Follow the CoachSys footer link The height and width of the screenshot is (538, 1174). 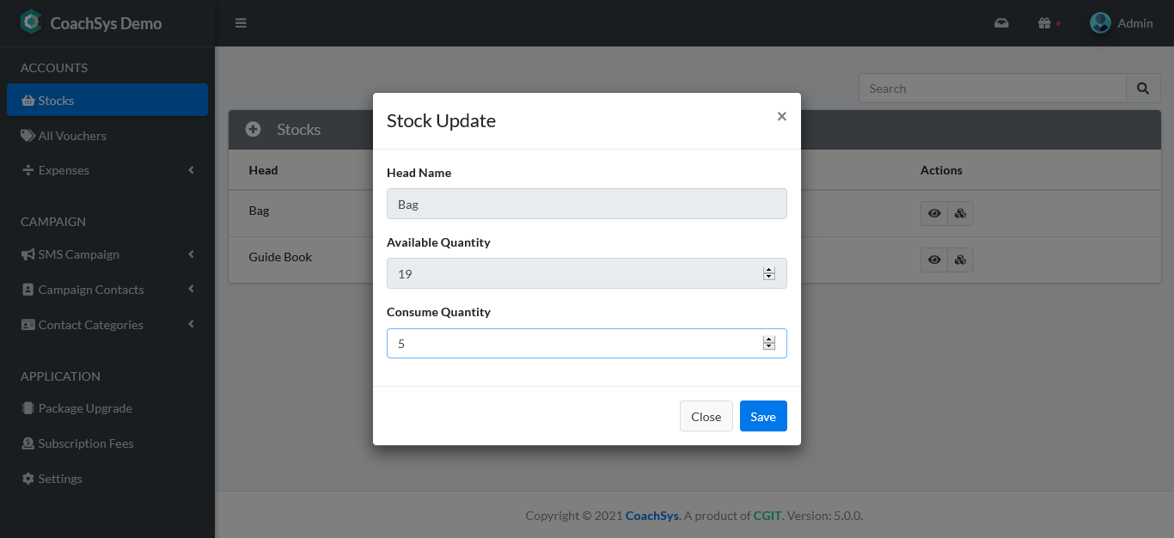pos(652,516)
